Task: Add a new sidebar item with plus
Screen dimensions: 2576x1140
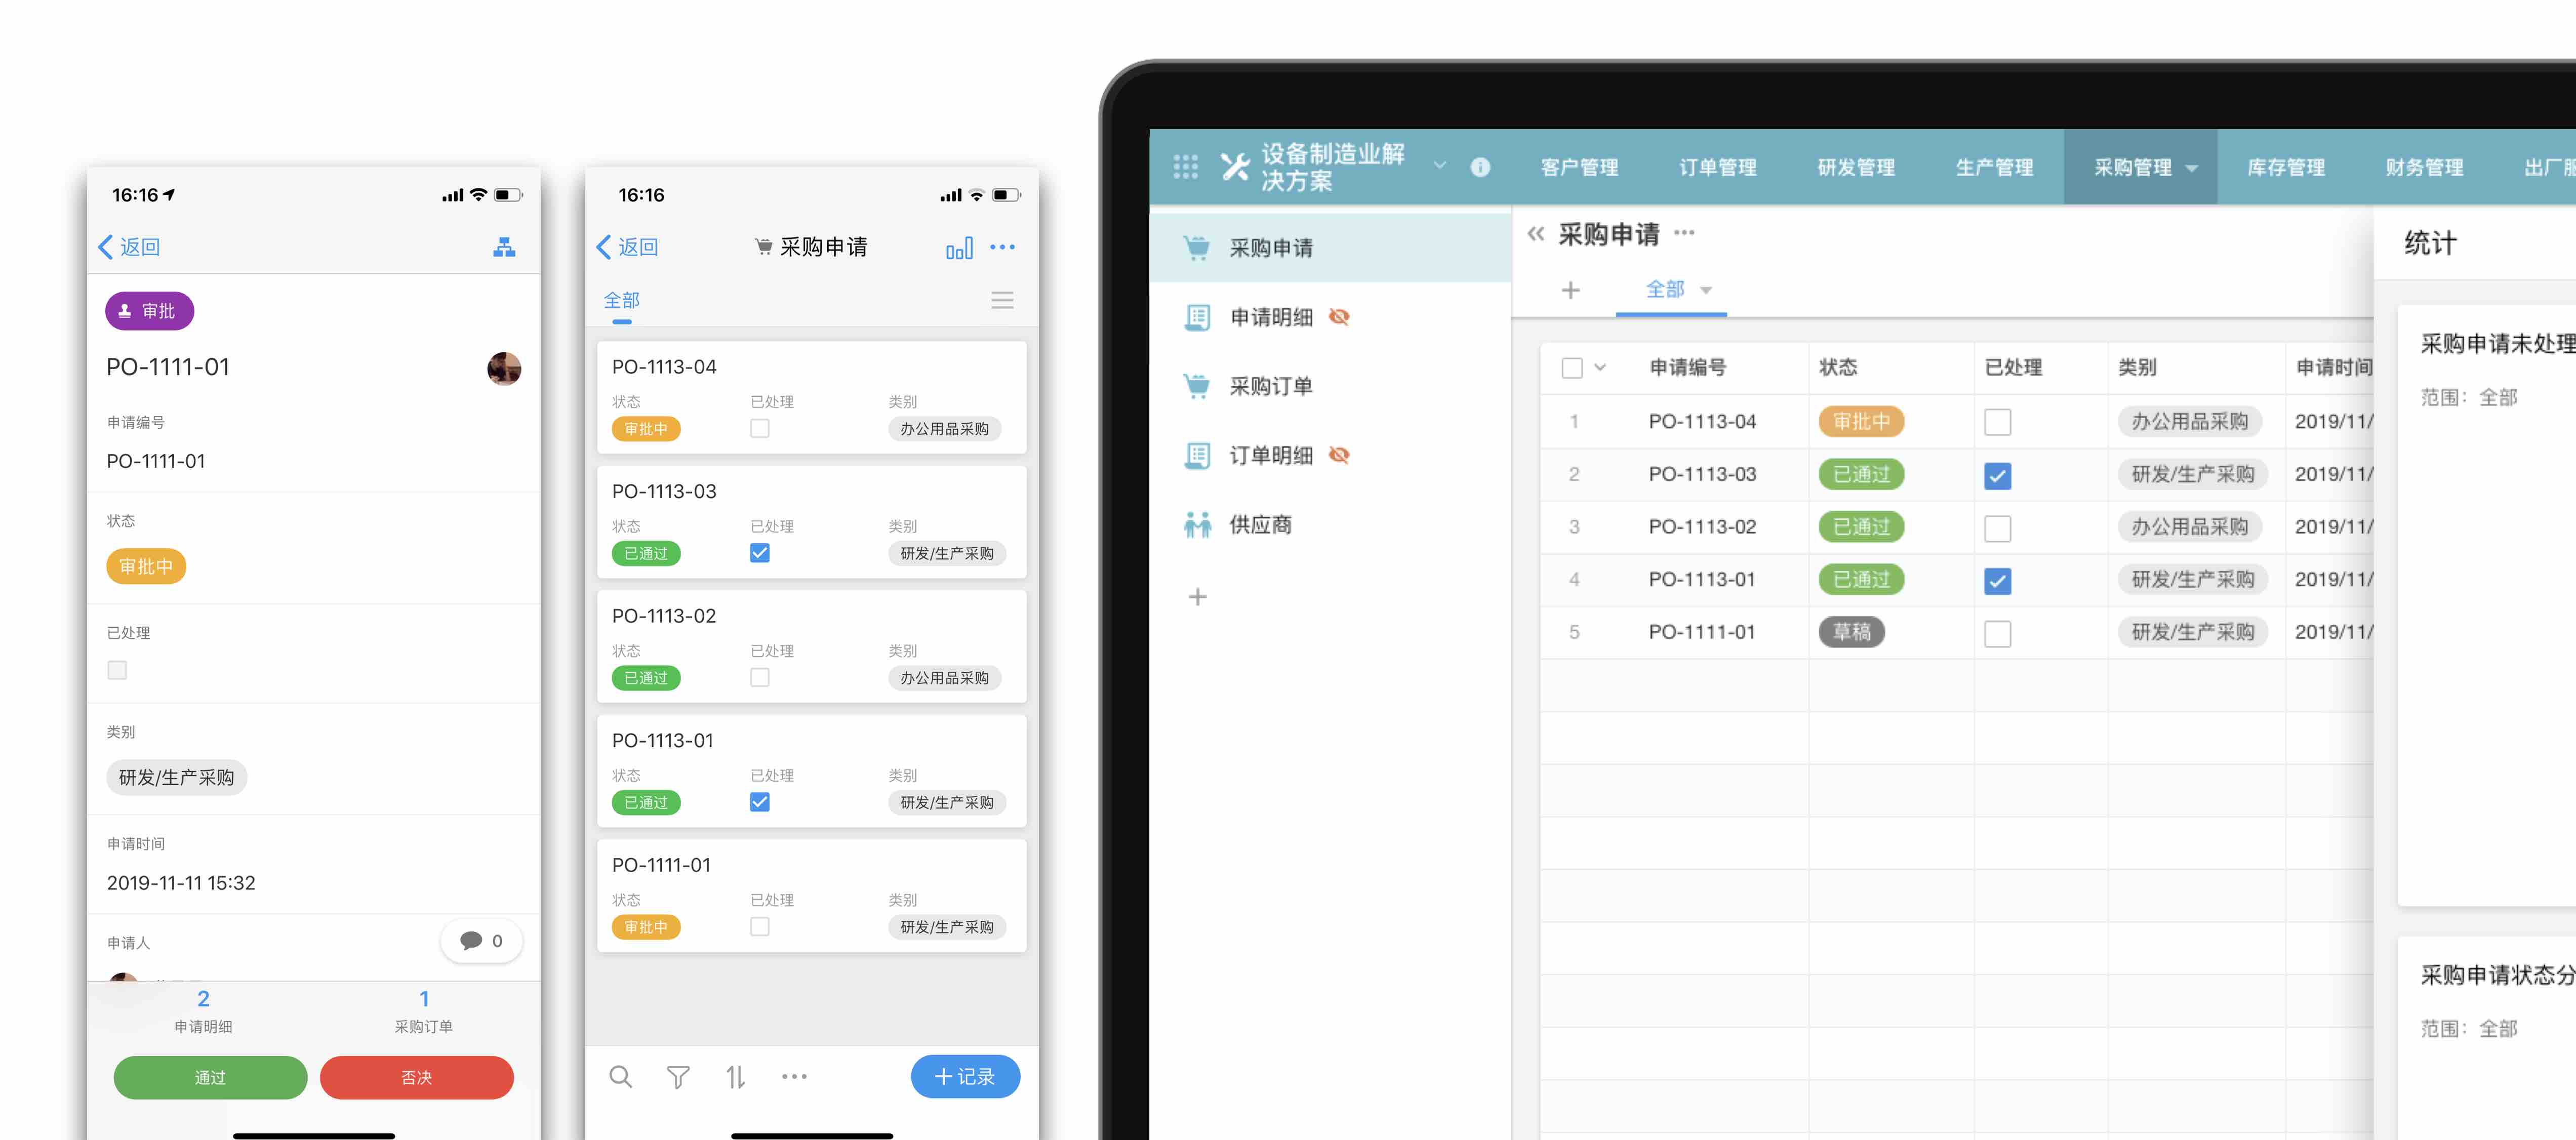Action: pos(1197,597)
